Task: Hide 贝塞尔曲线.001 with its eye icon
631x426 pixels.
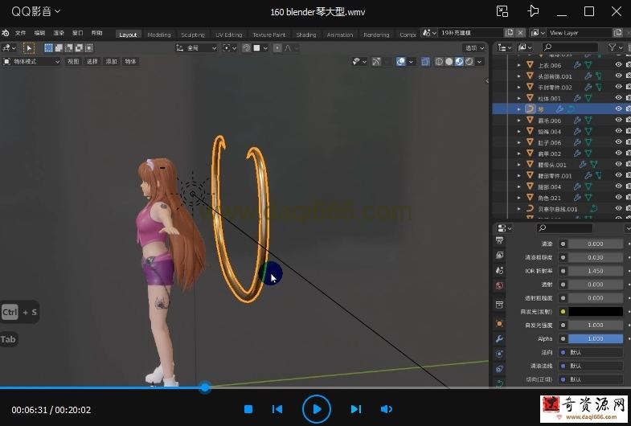Action: tap(618, 208)
